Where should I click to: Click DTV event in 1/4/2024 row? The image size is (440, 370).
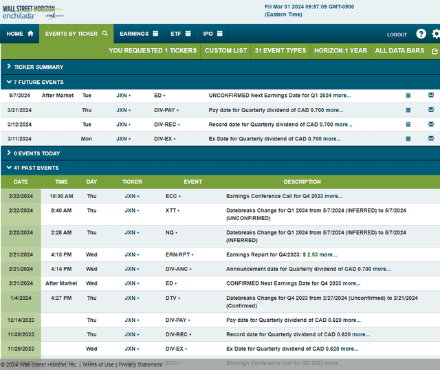(x=173, y=298)
